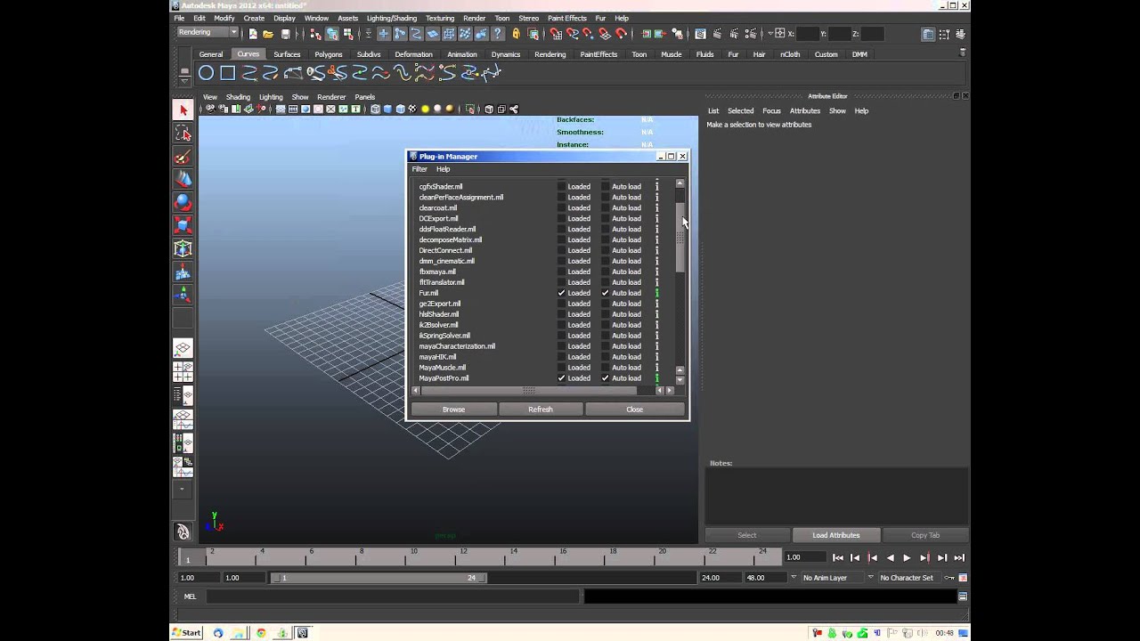
Task: Click the yellow sphere lighting icon in viewport
Action: 425,110
